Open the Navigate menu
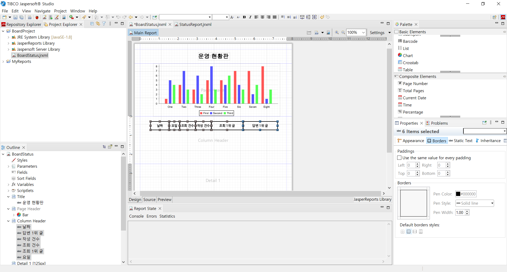The width and height of the screenshot is (507, 272). pyautogui.click(x=43, y=11)
